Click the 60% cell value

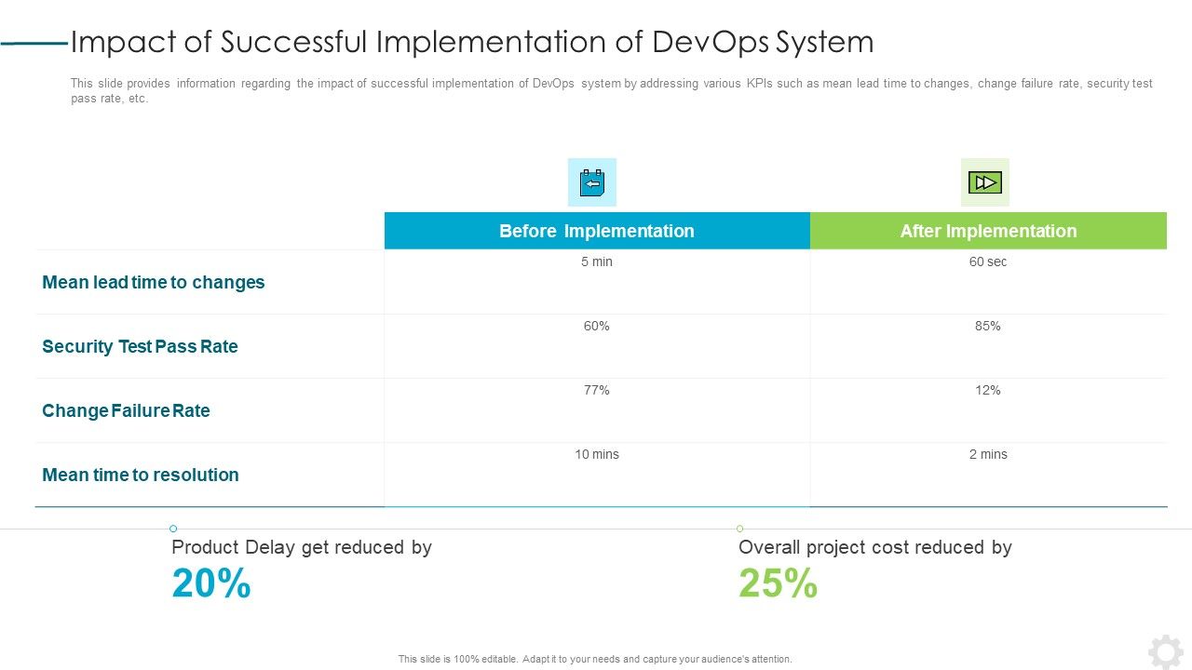click(597, 326)
